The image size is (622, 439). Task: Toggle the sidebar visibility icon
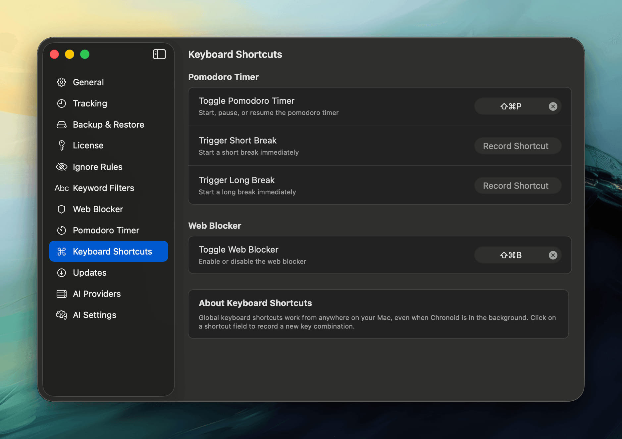click(159, 54)
